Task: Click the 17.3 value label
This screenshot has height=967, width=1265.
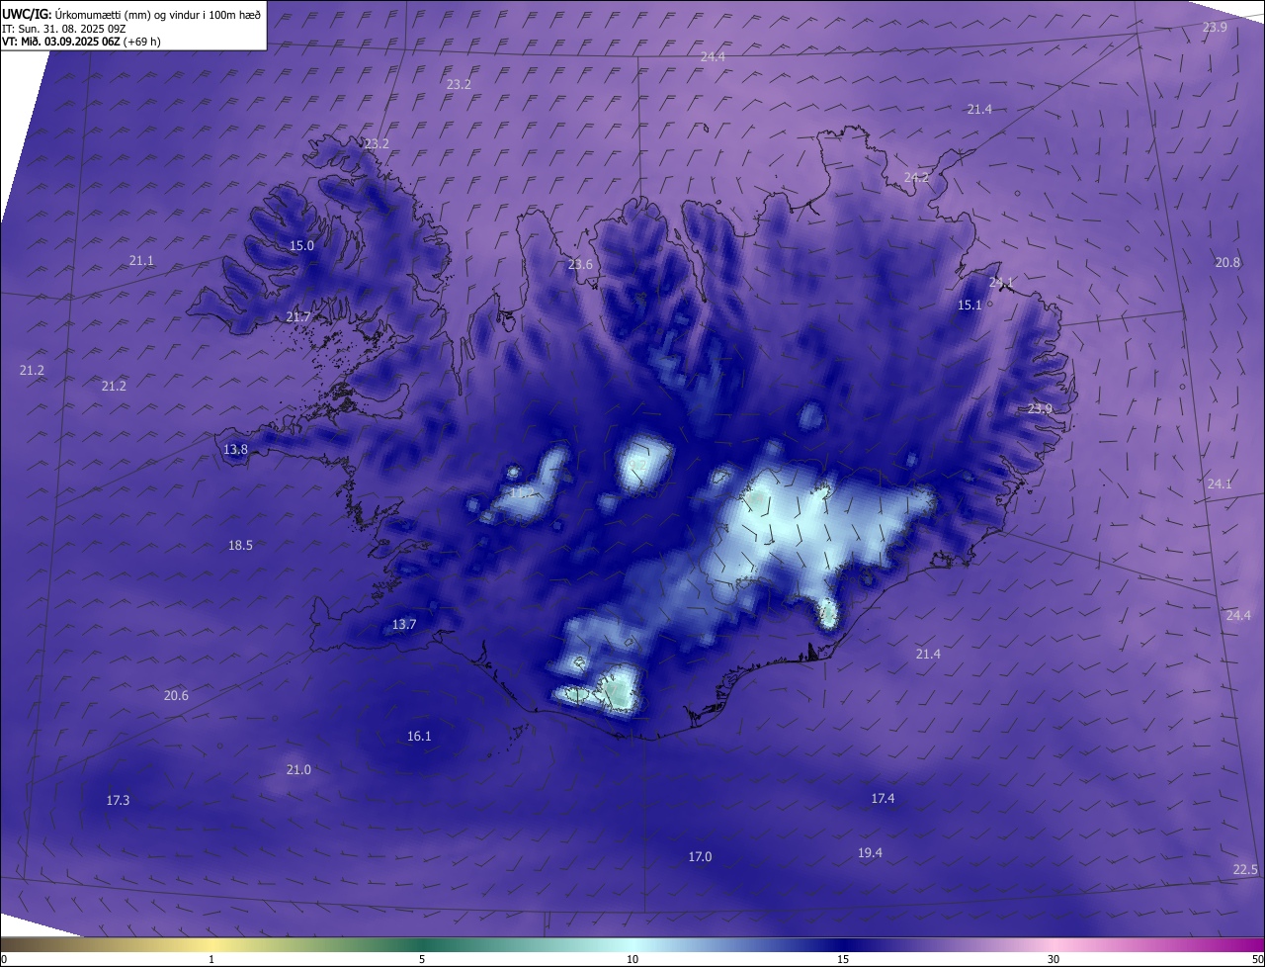Action: (118, 800)
